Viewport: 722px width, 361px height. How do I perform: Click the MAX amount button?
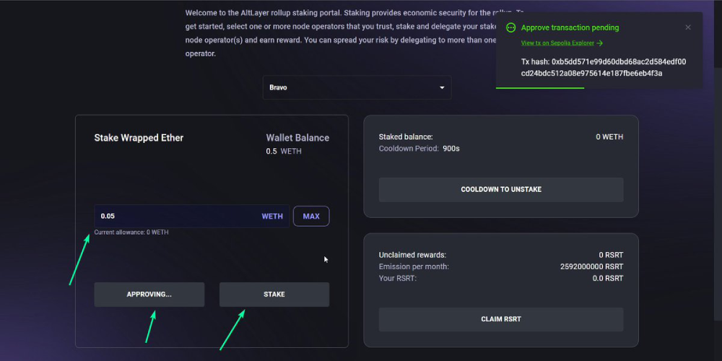point(311,216)
